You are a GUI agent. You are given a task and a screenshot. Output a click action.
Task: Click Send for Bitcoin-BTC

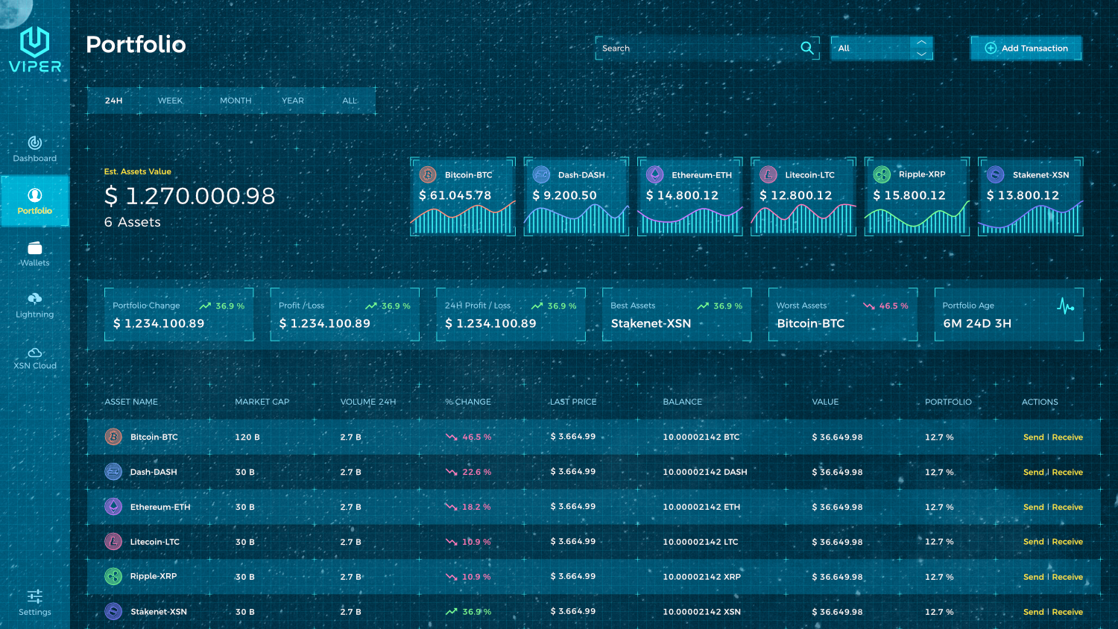1033,437
